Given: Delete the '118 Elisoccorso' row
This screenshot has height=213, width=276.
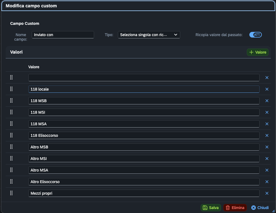Looking at the screenshot, I should coord(267,135).
